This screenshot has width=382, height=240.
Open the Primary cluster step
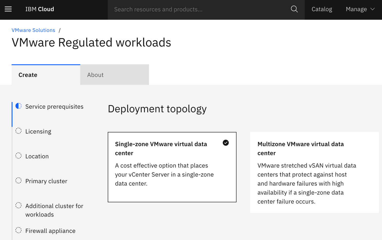click(46, 181)
